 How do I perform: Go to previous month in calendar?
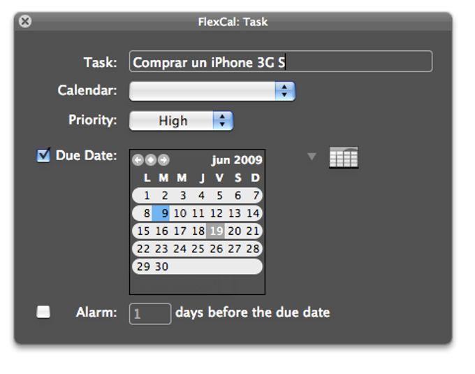[138, 160]
